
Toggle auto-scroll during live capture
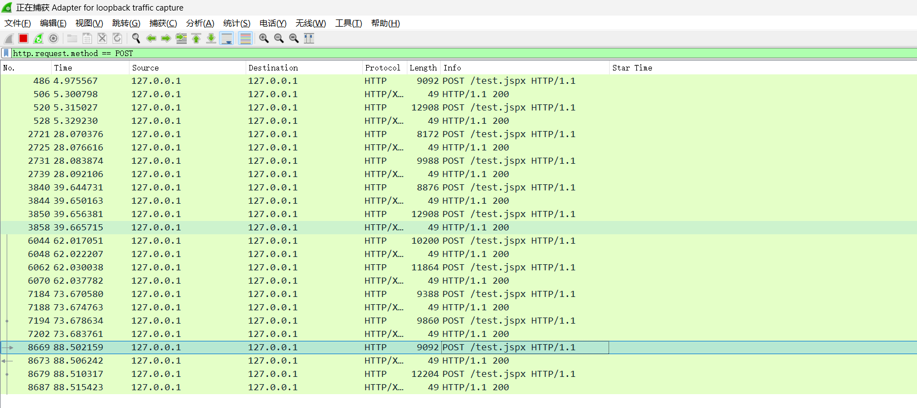point(227,38)
